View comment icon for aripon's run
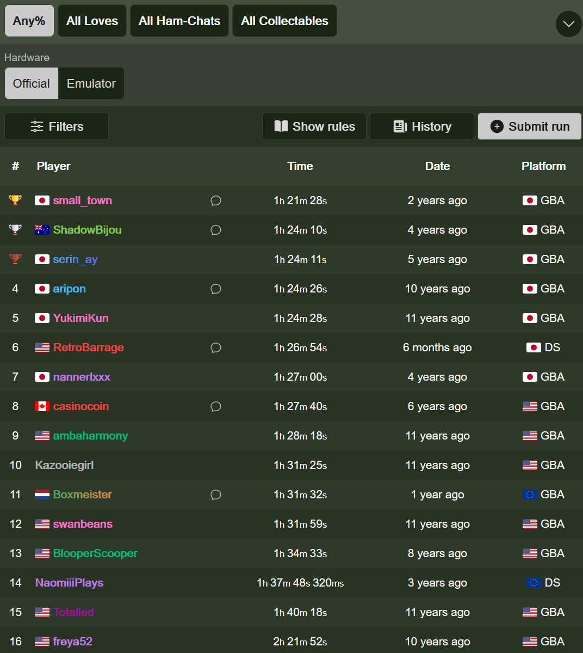 pos(216,289)
